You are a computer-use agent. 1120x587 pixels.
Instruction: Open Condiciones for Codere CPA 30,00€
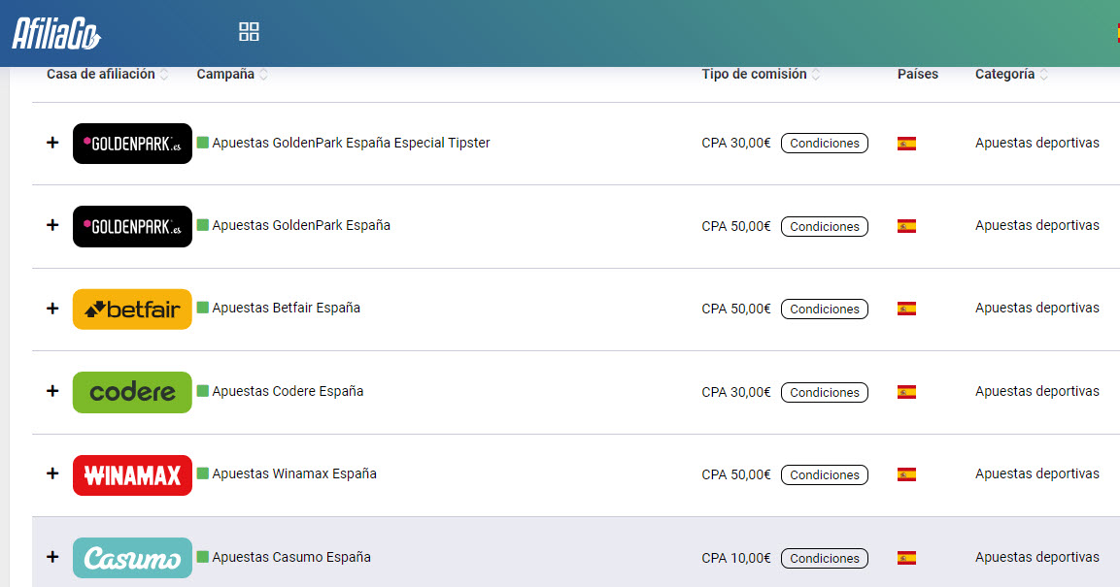[x=824, y=393]
